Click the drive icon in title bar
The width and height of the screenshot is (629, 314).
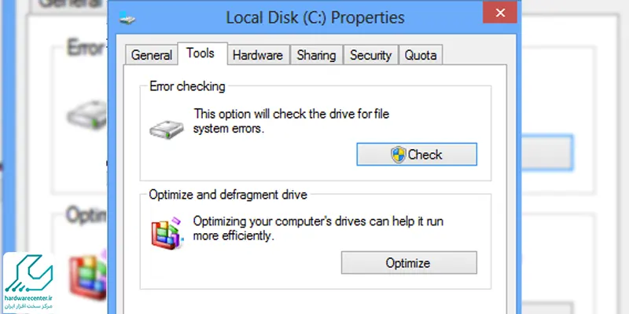(x=127, y=18)
